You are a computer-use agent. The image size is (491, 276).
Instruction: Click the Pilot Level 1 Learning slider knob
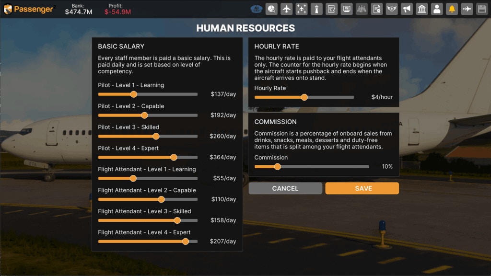point(134,94)
